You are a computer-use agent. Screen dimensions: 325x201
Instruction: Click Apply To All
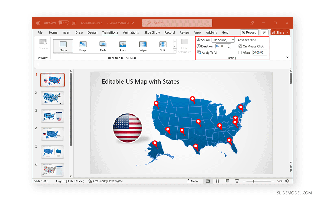pos(207,52)
